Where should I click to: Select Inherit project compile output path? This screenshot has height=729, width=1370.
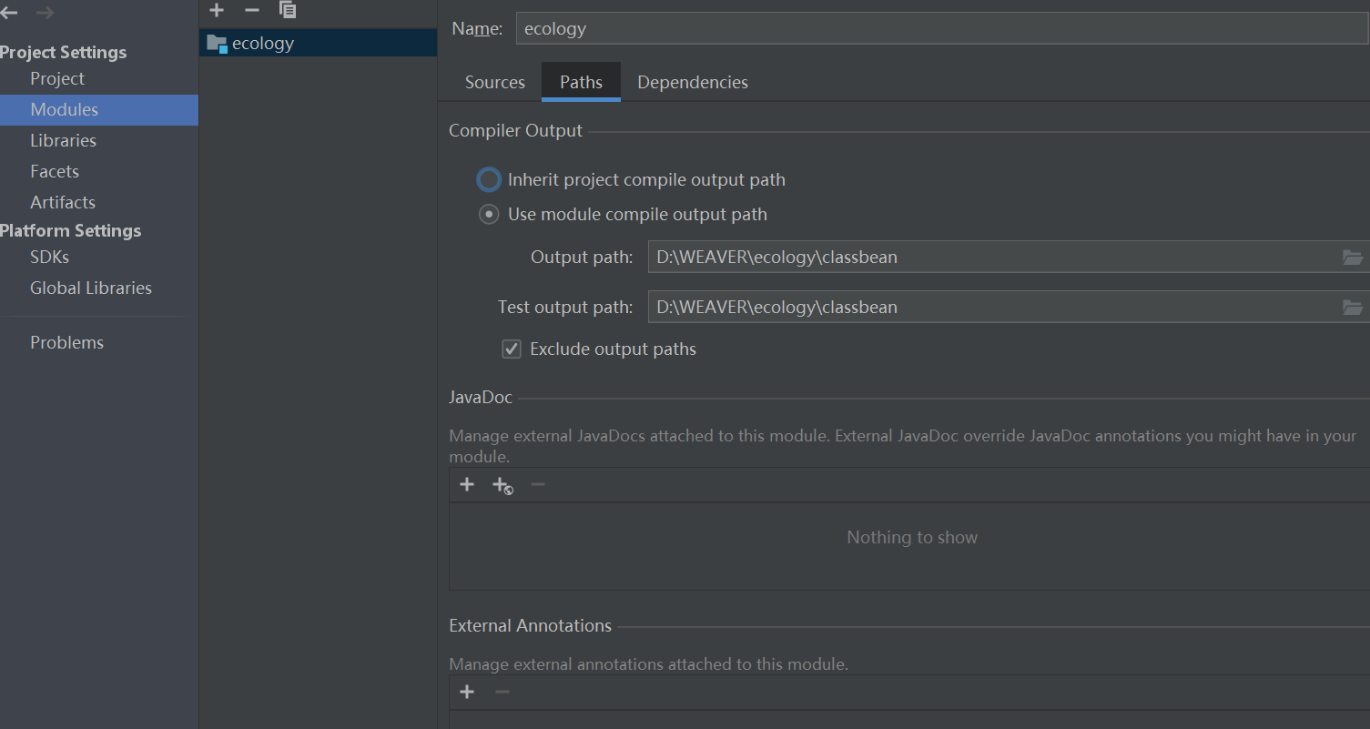490,180
